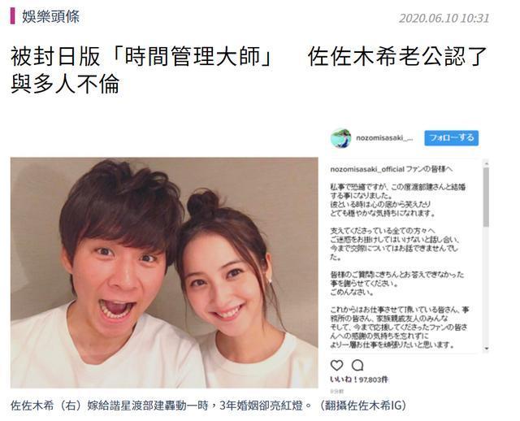Click the purple bar beside 娛樂頭條

(x=13, y=16)
